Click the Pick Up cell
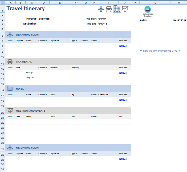Image resolution: width=187 pixels, height=172 pixels. pos(29,72)
